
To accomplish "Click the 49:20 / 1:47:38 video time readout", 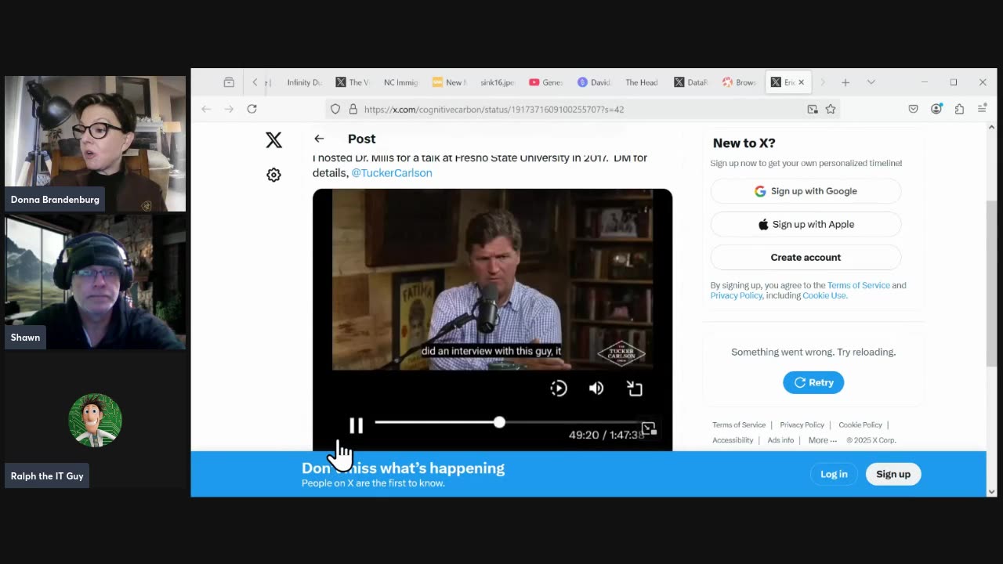I will tap(607, 435).
